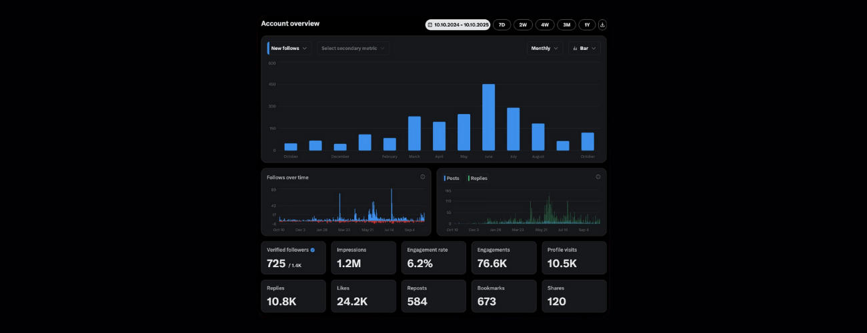Image resolution: width=867 pixels, height=333 pixels.
Task: Toggle the Replies series in legend
Action: (x=478, y=178)
